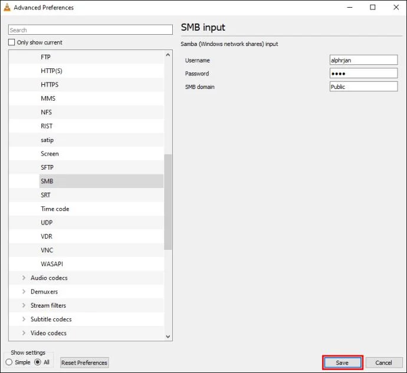
Task: Click the Samba (Windows network shares) input text
Action: pos(229,44)
